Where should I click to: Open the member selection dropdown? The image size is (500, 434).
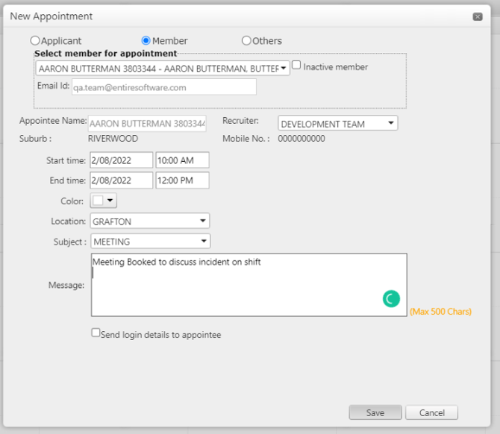[x=163, y=68]
